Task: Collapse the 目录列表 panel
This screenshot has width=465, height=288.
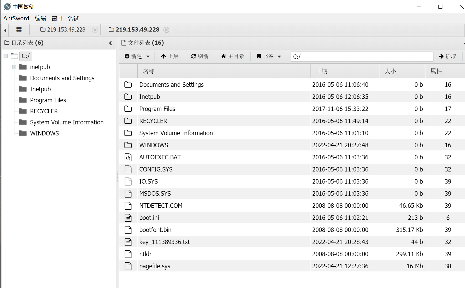Action: point(110,43)
